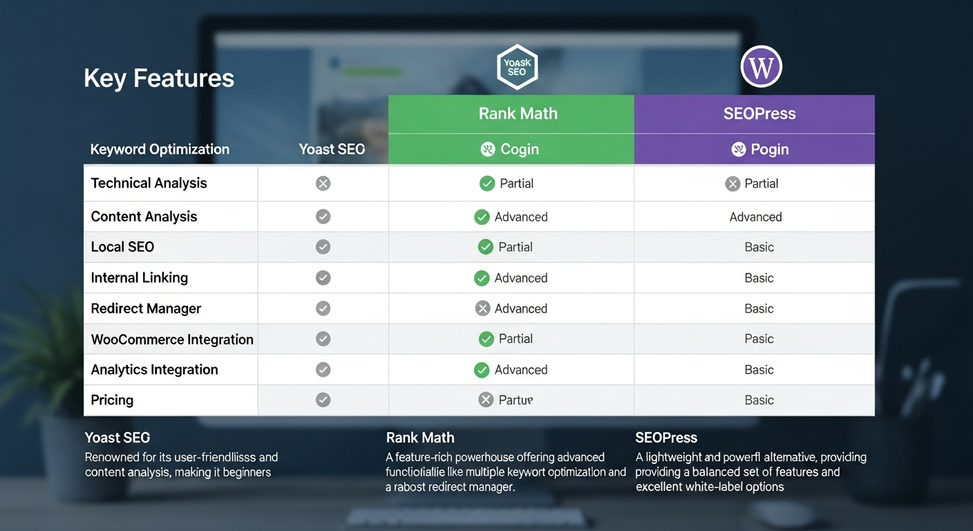973x531 pixels.
Task: Click gray check in Content Analysis row
Action: click(x=323, y=216)
